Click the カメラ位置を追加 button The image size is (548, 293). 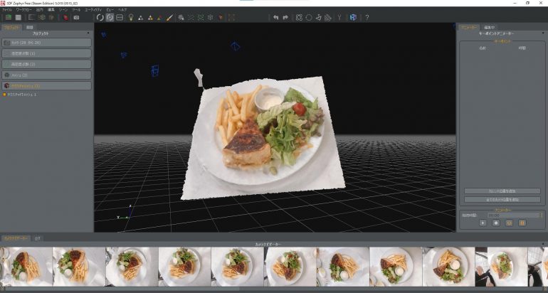502,191
